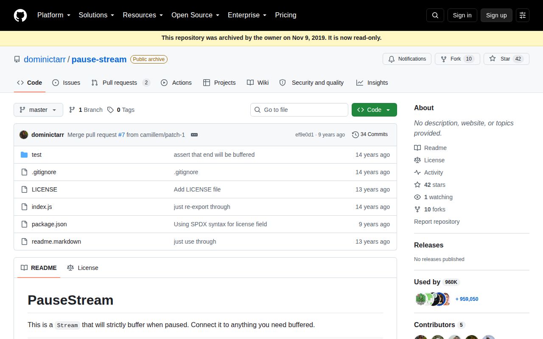View the 1 watching link

click(x=434, y=197)
